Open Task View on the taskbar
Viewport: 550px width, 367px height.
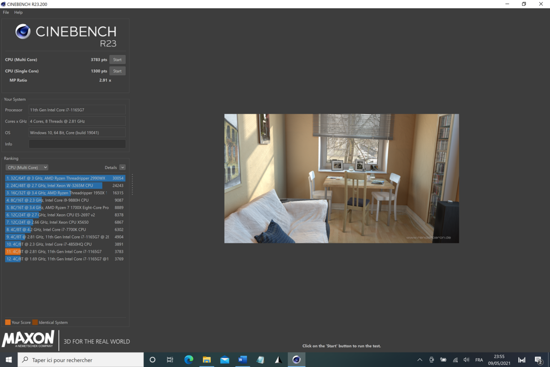click(170, 360)
